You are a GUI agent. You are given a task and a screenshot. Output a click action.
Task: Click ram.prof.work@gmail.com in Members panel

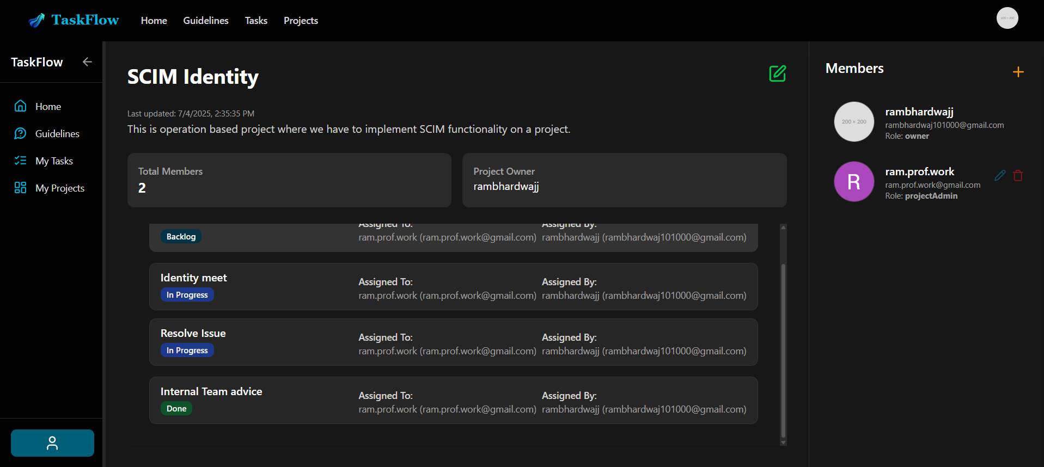point(932,185)
